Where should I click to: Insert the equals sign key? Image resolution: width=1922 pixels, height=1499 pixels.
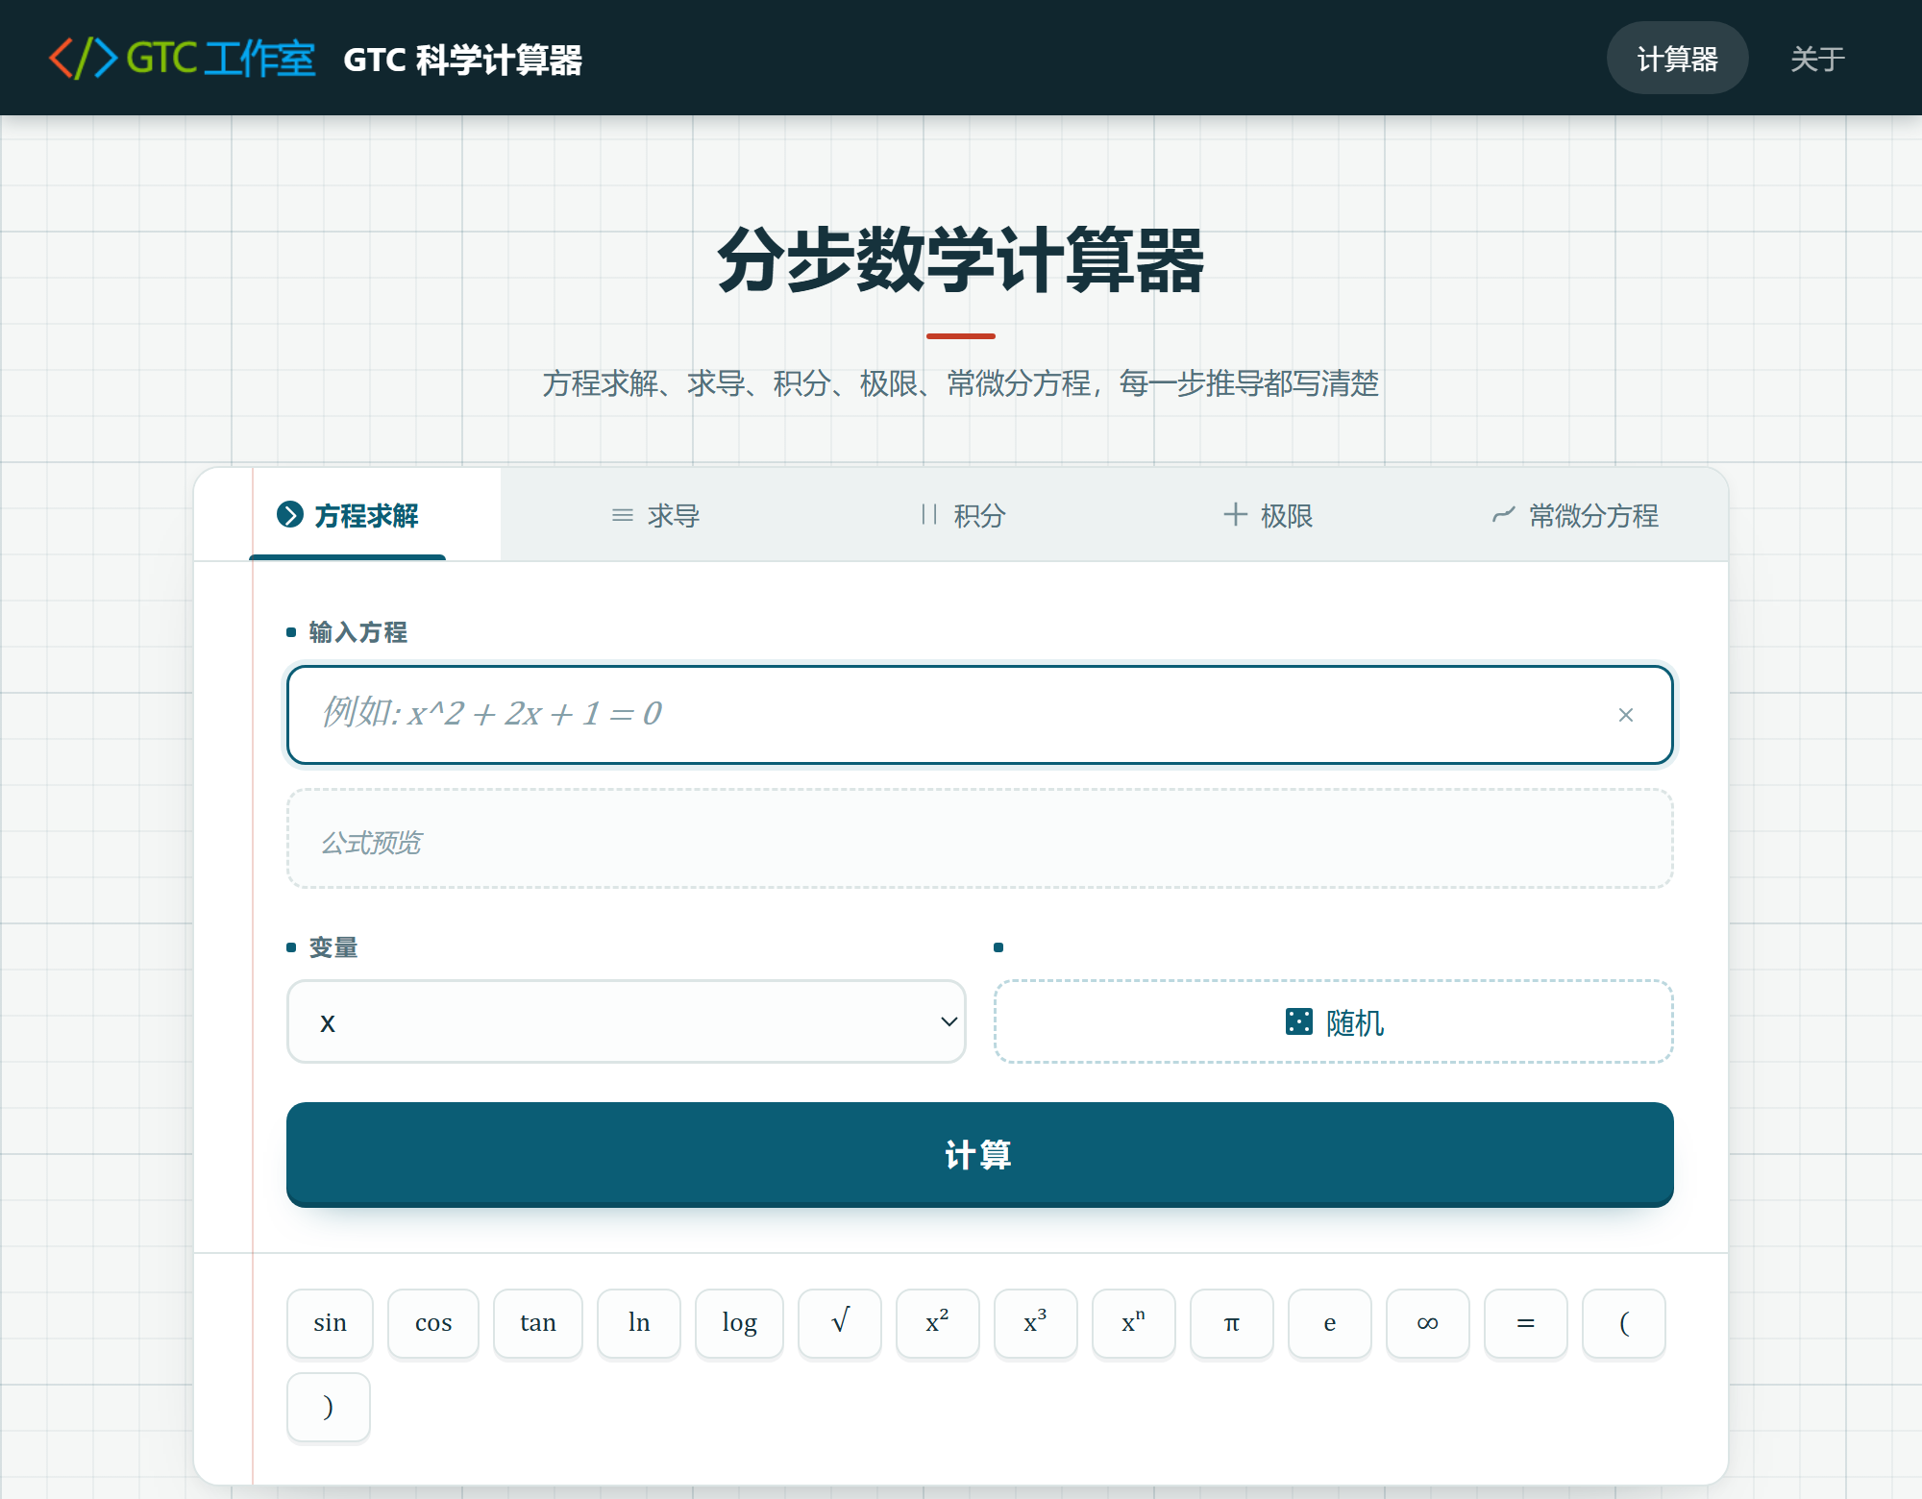1526,1323
